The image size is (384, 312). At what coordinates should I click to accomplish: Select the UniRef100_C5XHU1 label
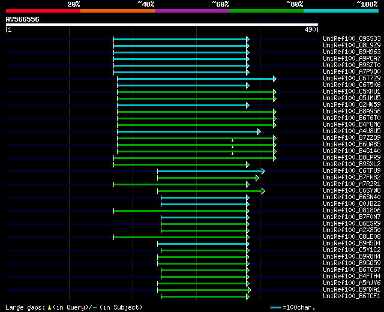pyautogui.click(x=352, y=91)
